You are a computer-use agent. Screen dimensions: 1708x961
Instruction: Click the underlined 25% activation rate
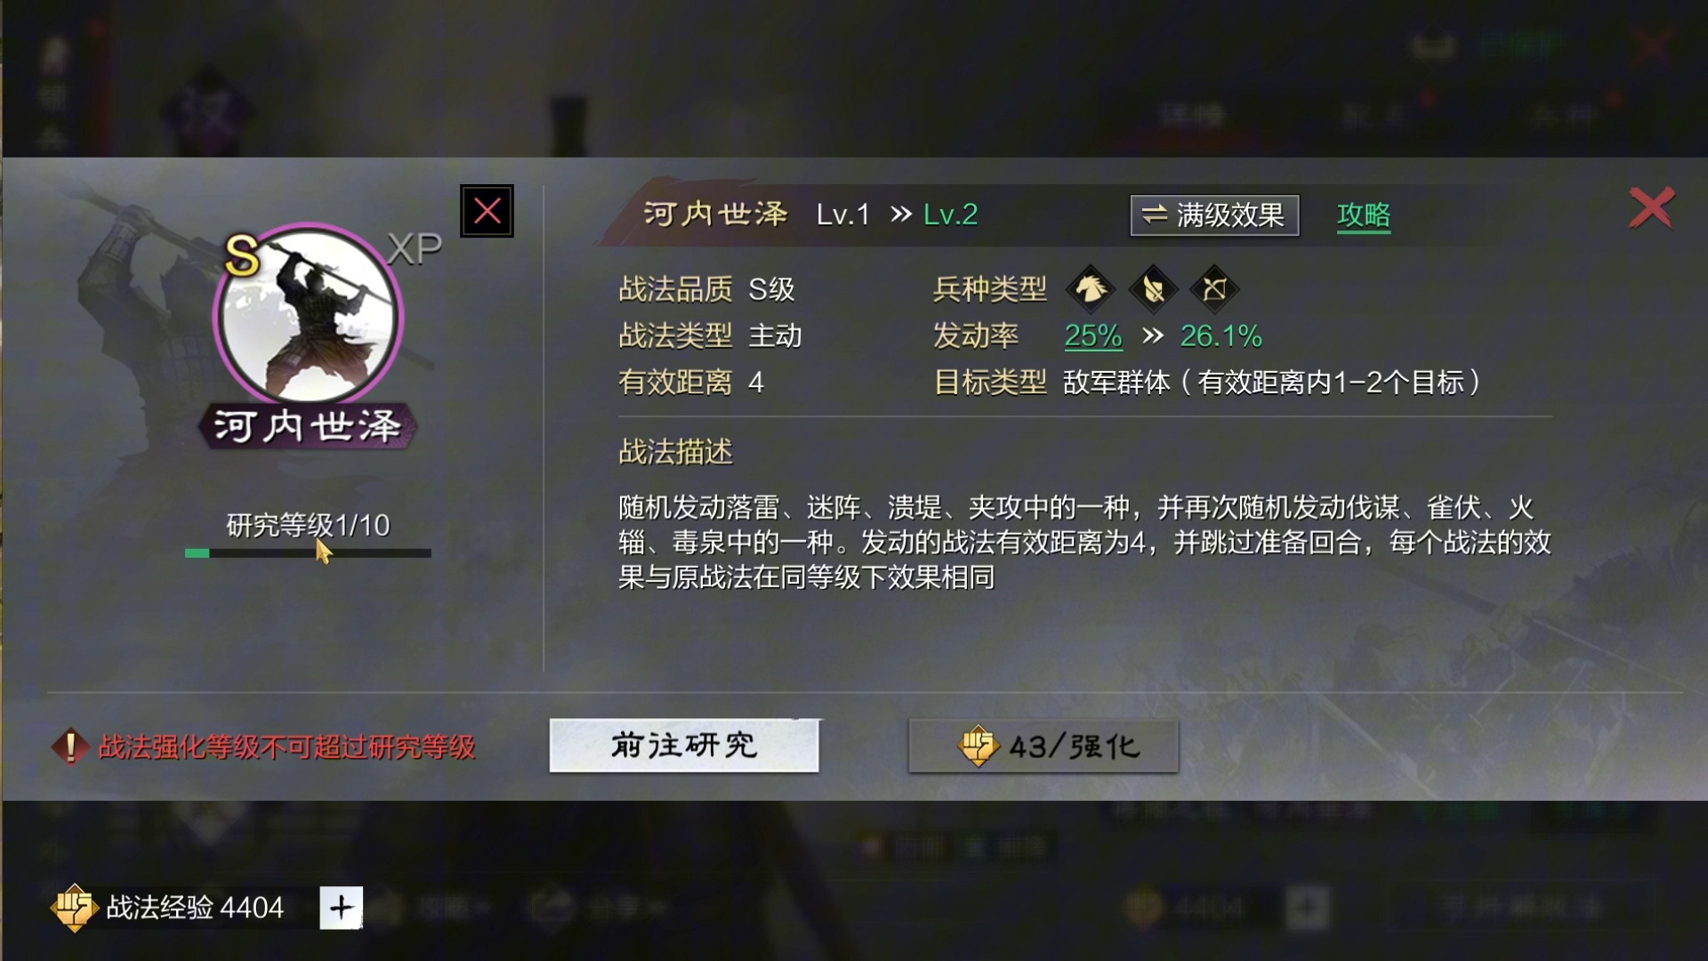point(1093,336)
